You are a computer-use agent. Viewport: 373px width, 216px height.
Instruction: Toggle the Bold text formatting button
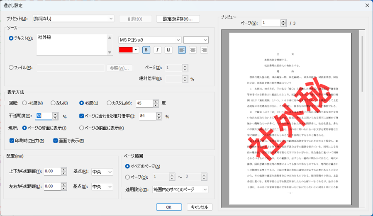point(146,50)
